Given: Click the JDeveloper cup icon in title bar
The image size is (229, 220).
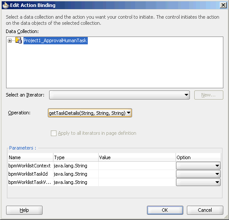Looking at the screenshot, I should [x=6, y=5].
